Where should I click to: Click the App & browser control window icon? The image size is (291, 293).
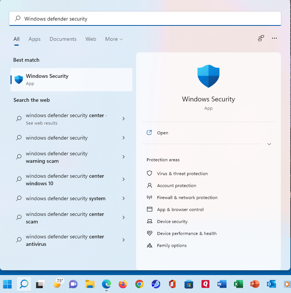point(149,209)
